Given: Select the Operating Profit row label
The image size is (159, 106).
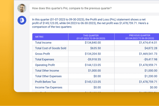Looking at the screenshot, I should click(x=45, y=65).
